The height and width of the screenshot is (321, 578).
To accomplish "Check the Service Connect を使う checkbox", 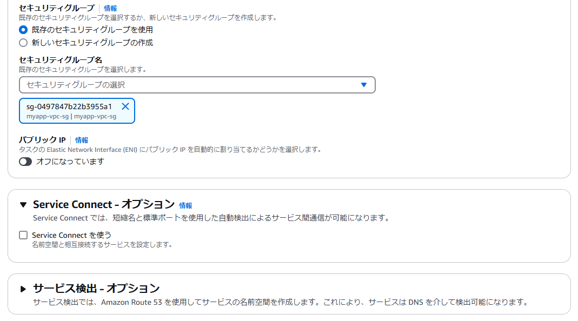I will tap(23, 235).
